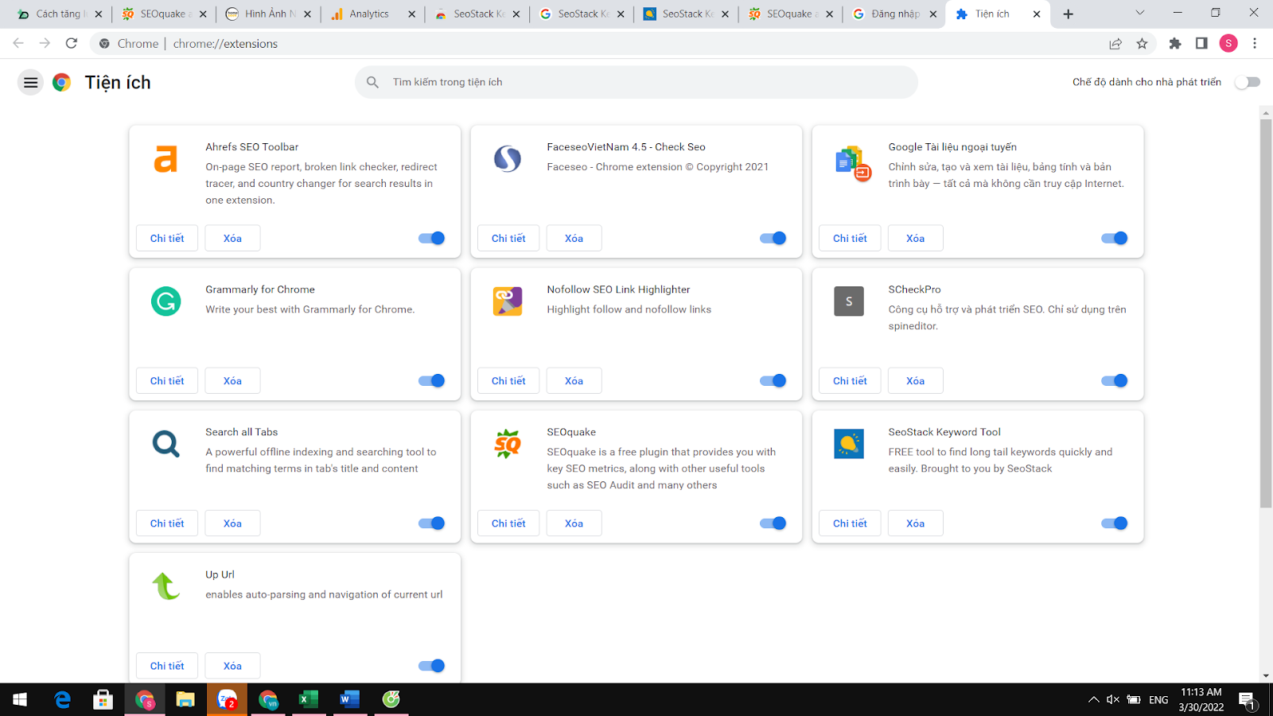
Task: Click Xóa to remove Grammarly for Chrome
Action: tap(232, 380)
